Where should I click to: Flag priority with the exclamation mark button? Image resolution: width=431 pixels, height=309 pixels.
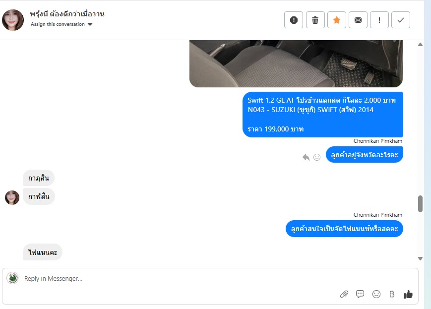(379, 20)
